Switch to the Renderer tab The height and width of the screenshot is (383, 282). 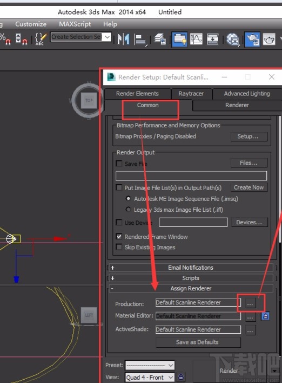(x=237, y=105)
